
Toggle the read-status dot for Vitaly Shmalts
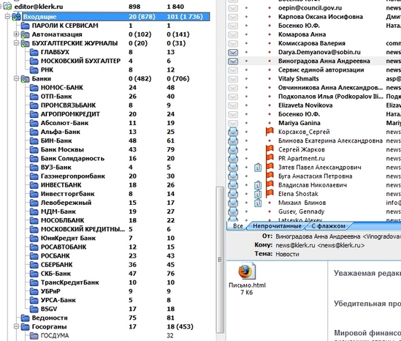[246, 79]
